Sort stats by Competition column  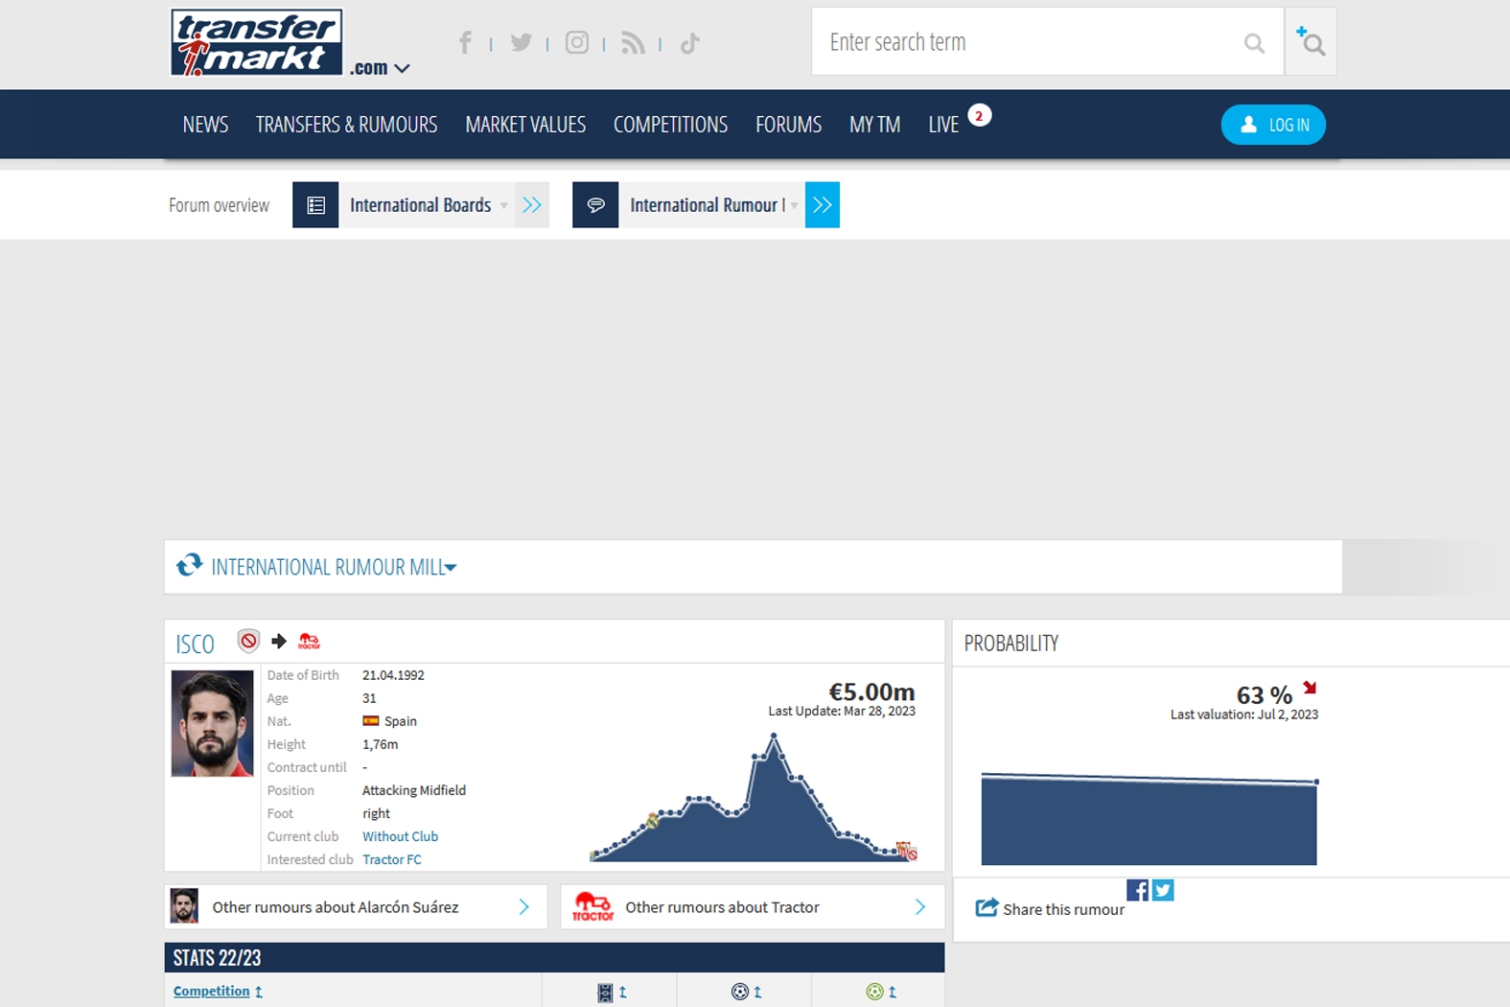212,992
